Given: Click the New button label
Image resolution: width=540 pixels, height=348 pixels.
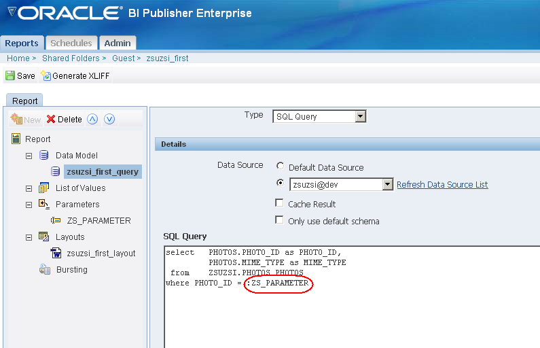Looking at the screenshot, I should (33, 120).
